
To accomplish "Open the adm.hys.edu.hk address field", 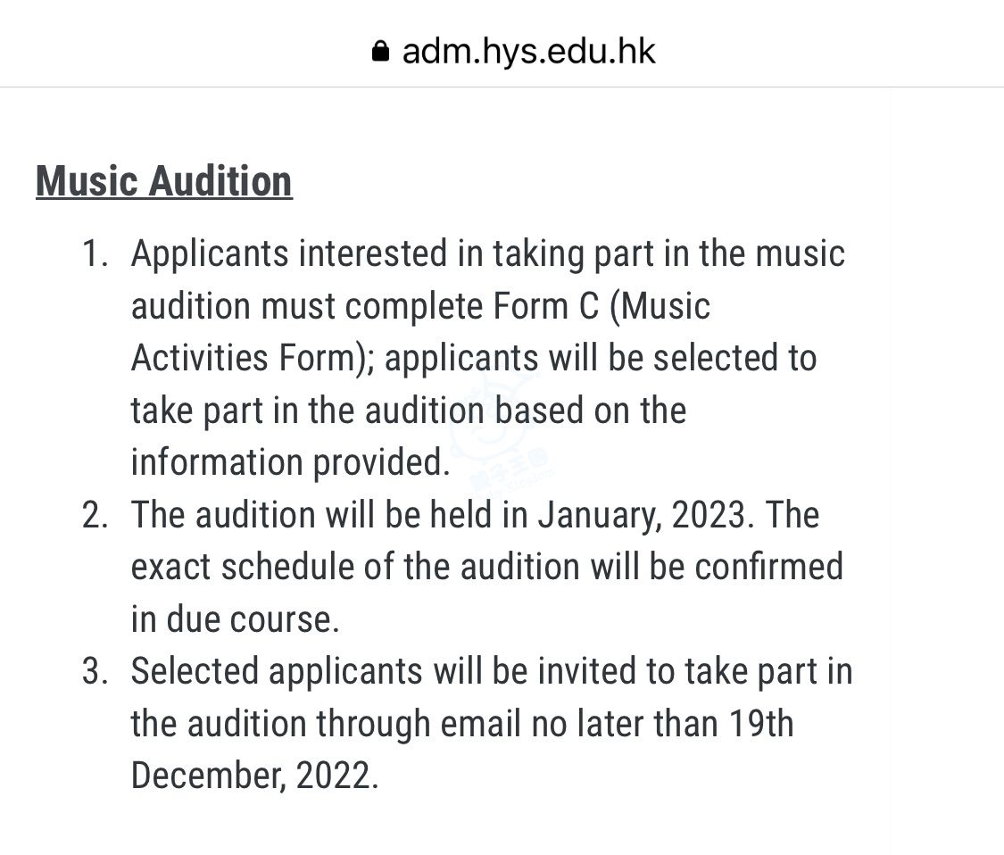I will click(x=513, y=51).
